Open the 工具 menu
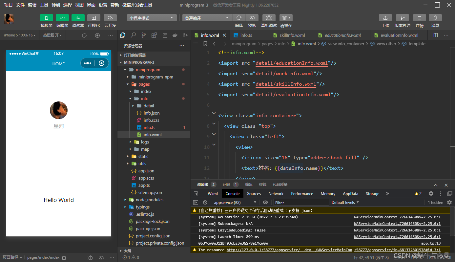 point(44,5)
